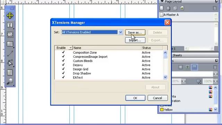222x125 pixels.
Task: Click the Status column header
Action: pyautogui.click(x=152, y=48)
